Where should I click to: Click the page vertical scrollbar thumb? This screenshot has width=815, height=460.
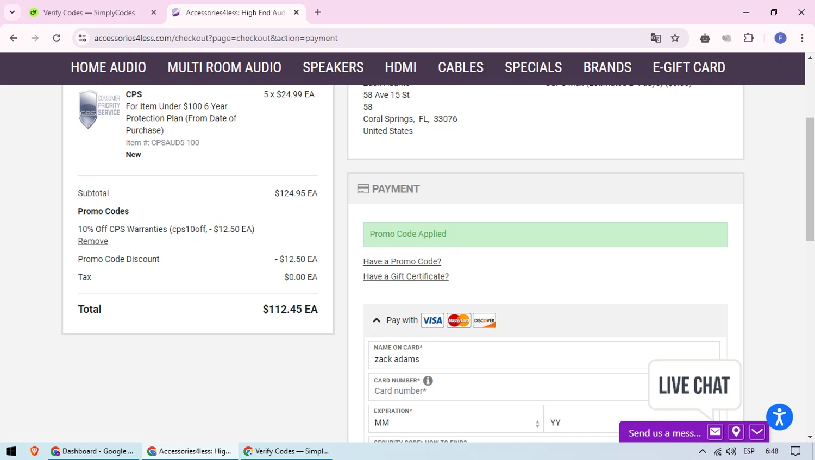click(x=810, y=179)
